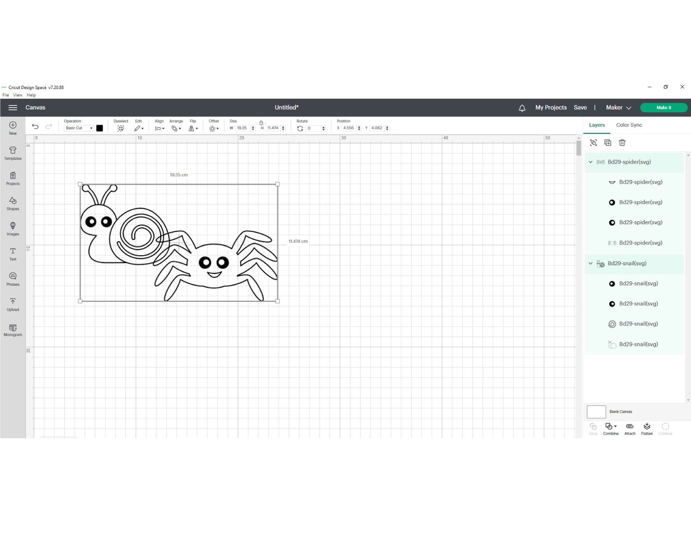Image resolution: width=691 pixels, height=555 pixels.
Task: Click the delete trash icon in Layers panel
Action: [622, 142]
